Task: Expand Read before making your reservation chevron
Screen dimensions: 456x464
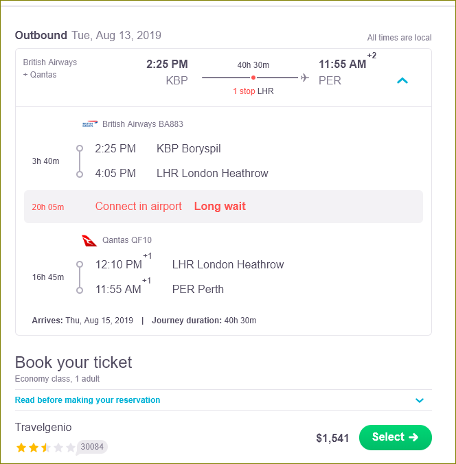Action: tap(420, 400)
